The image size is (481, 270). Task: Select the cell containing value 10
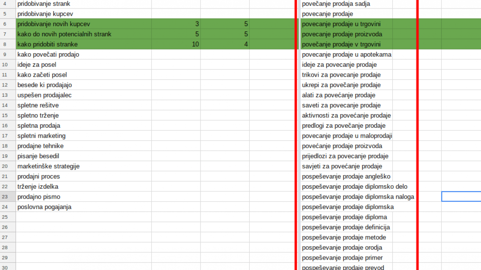[176, 44]
